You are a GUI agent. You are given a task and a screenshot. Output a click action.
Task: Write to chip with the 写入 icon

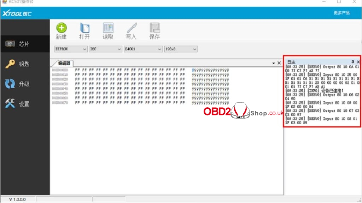pyautogui.click(x=131, y=29)
